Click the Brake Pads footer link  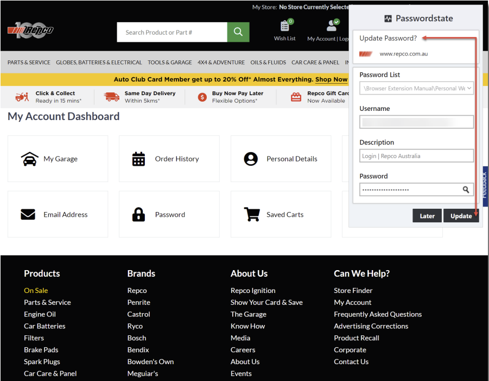(41, 350)
